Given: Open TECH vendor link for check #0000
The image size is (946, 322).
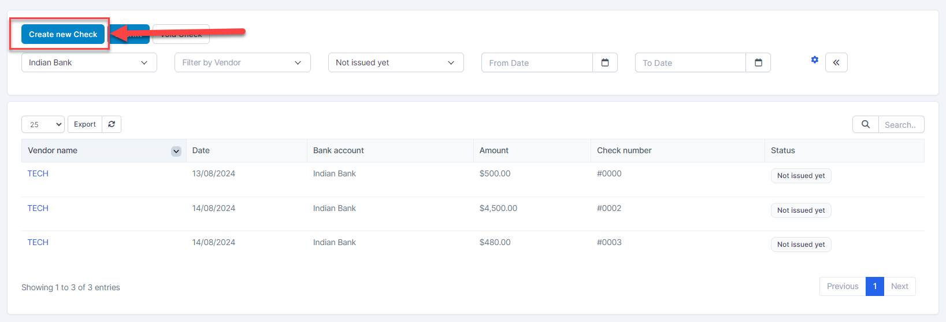Looking at the screenshot, I should [x=38, y=173].
